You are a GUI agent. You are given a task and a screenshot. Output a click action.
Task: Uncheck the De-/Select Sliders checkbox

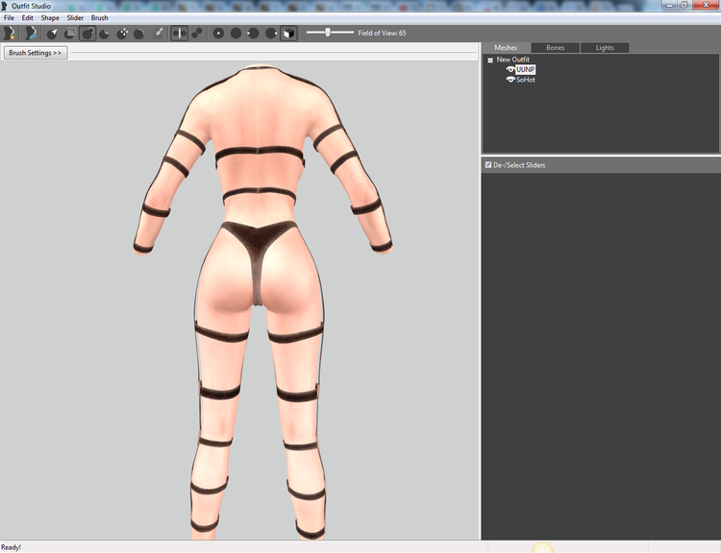tap(488, 164)
